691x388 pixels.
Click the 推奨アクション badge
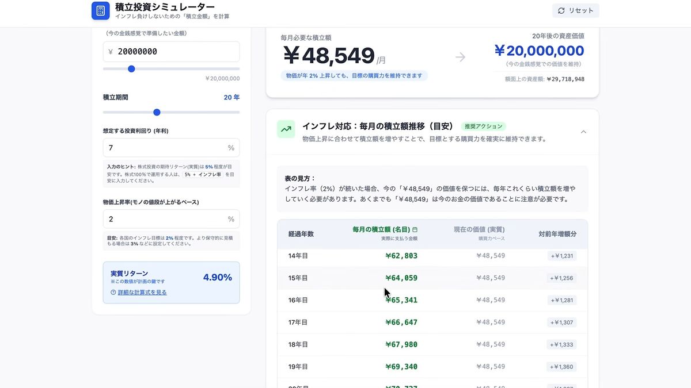(483, 126)
